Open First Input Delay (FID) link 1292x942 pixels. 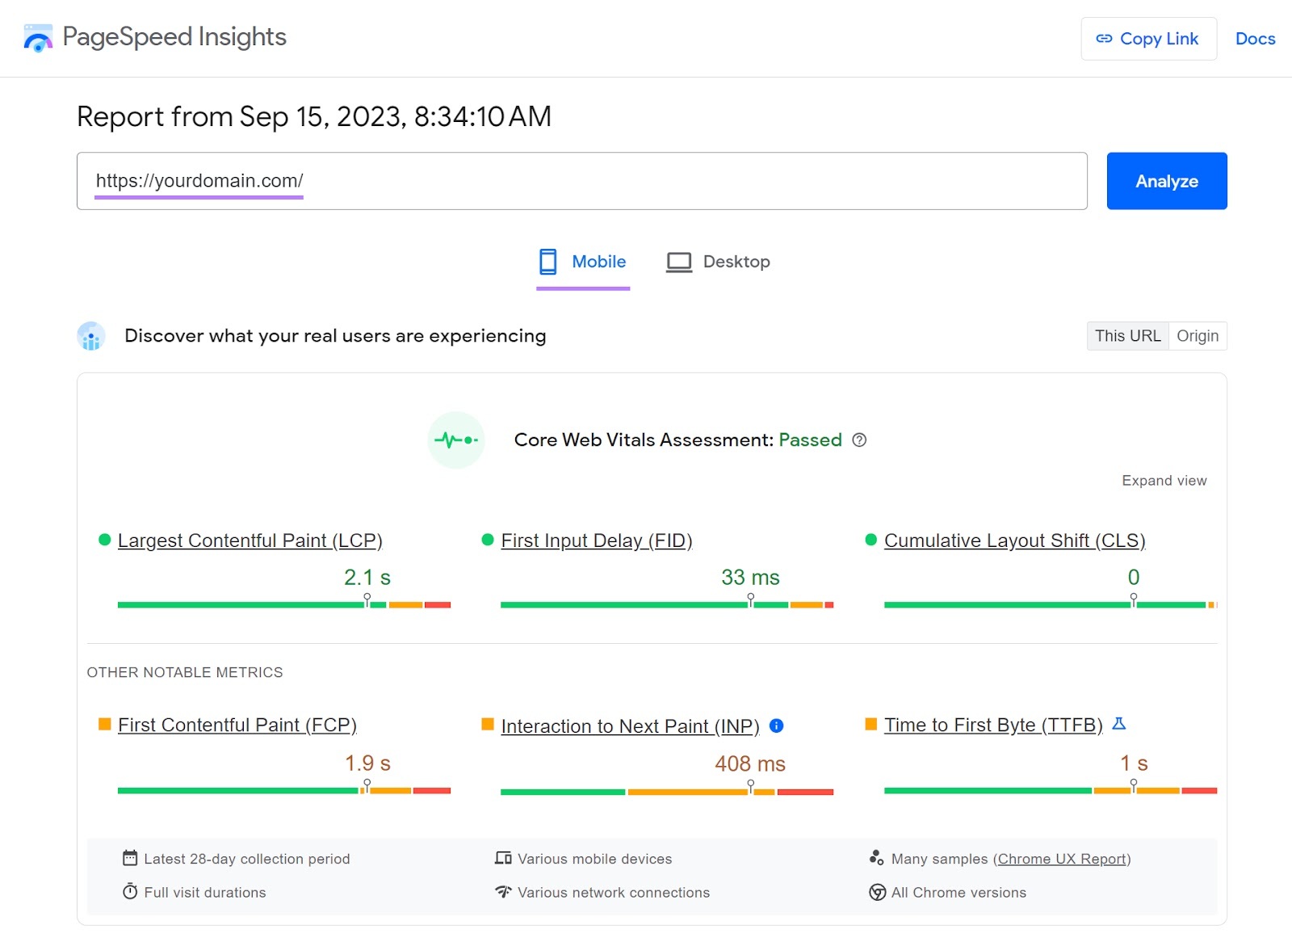(597, 540)
